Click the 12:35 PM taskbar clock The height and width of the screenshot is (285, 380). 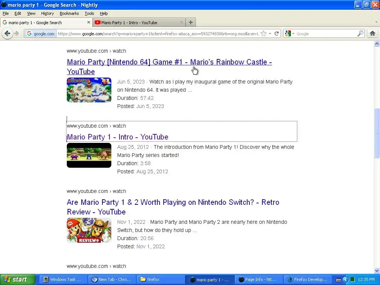pos(366,279)
